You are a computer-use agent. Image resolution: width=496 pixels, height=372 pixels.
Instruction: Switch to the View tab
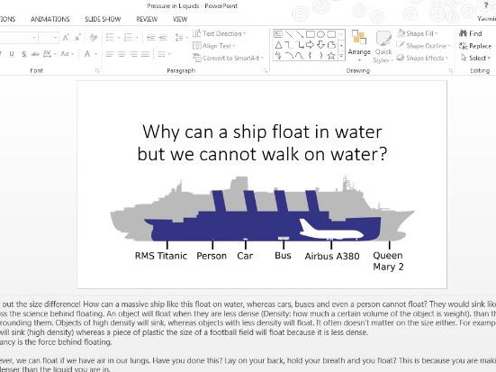pyautogui.click(x=180, y=19)
